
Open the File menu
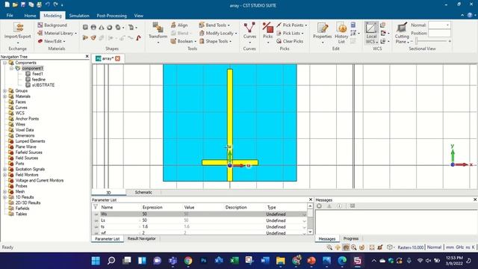pos(10,15)
